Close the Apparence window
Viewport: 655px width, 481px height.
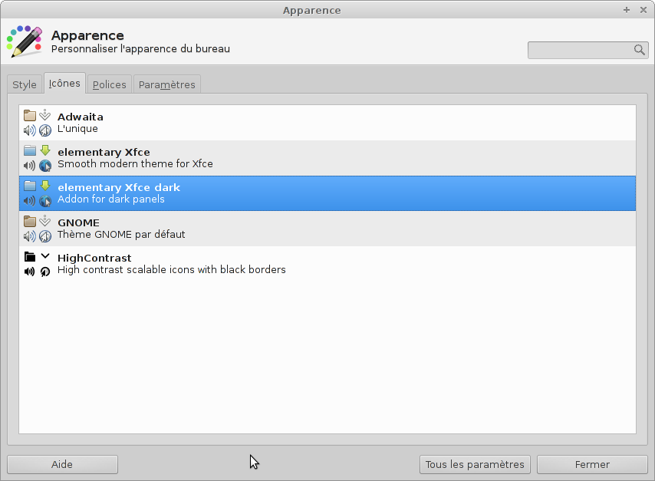(643, 10)
